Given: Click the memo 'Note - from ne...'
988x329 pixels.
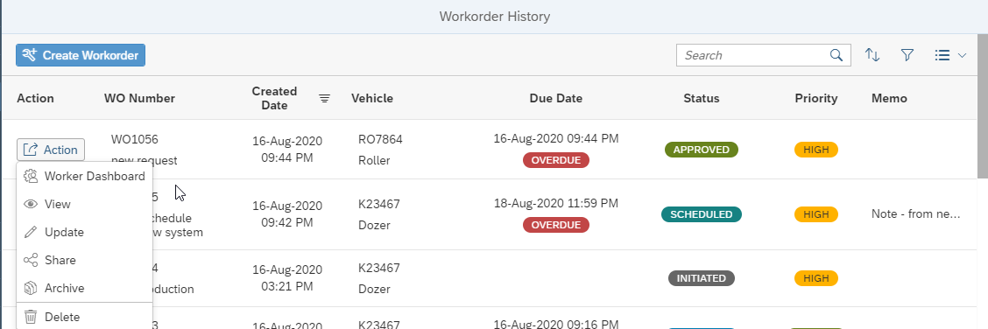Looking at the screenshot, I should click(915, 213).
